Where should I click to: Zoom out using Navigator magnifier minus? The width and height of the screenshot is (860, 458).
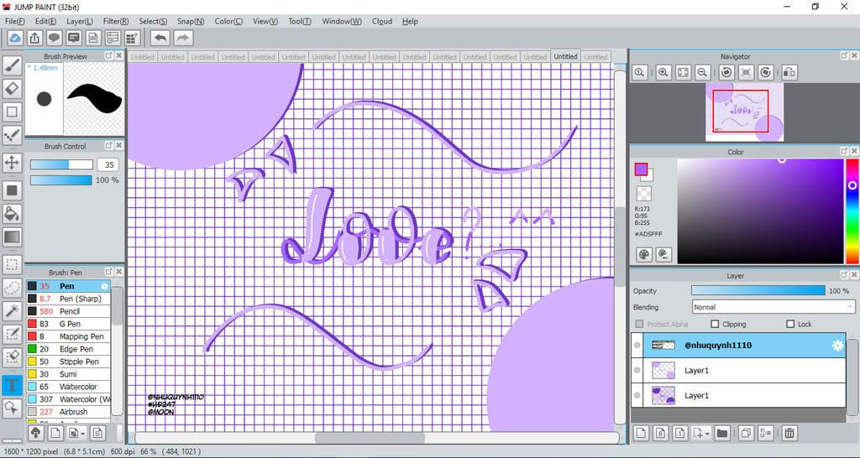point(703,72)
